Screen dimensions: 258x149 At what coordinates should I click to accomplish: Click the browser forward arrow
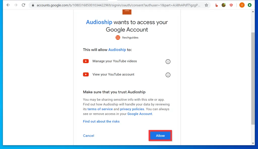16,5
